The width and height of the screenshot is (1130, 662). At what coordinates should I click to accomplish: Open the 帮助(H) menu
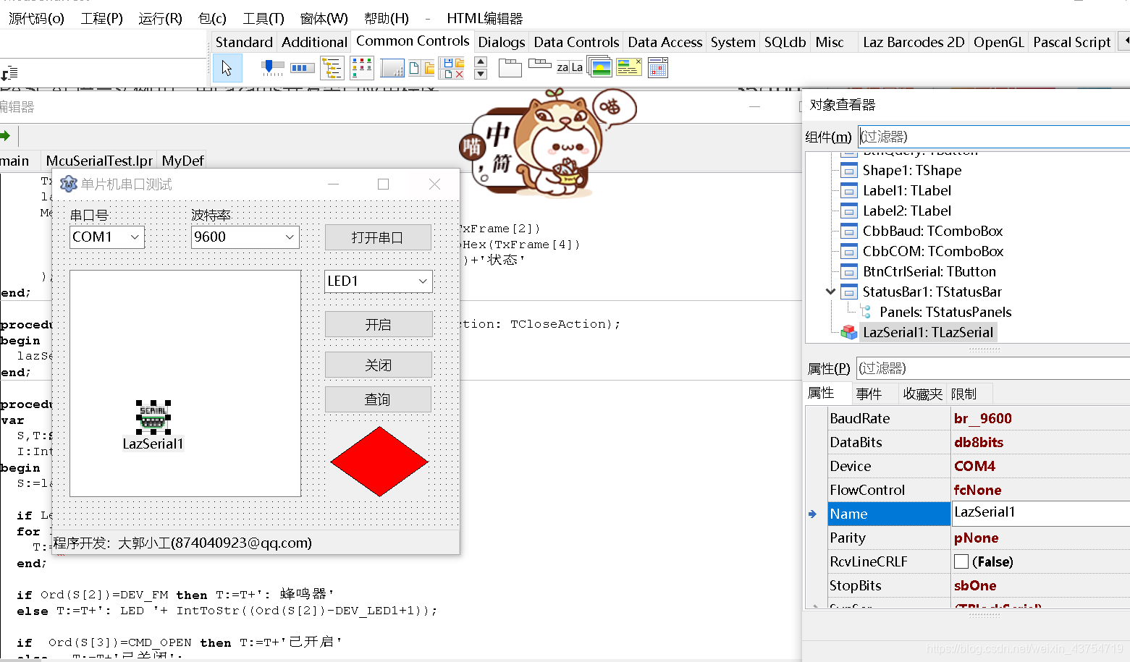386,18
